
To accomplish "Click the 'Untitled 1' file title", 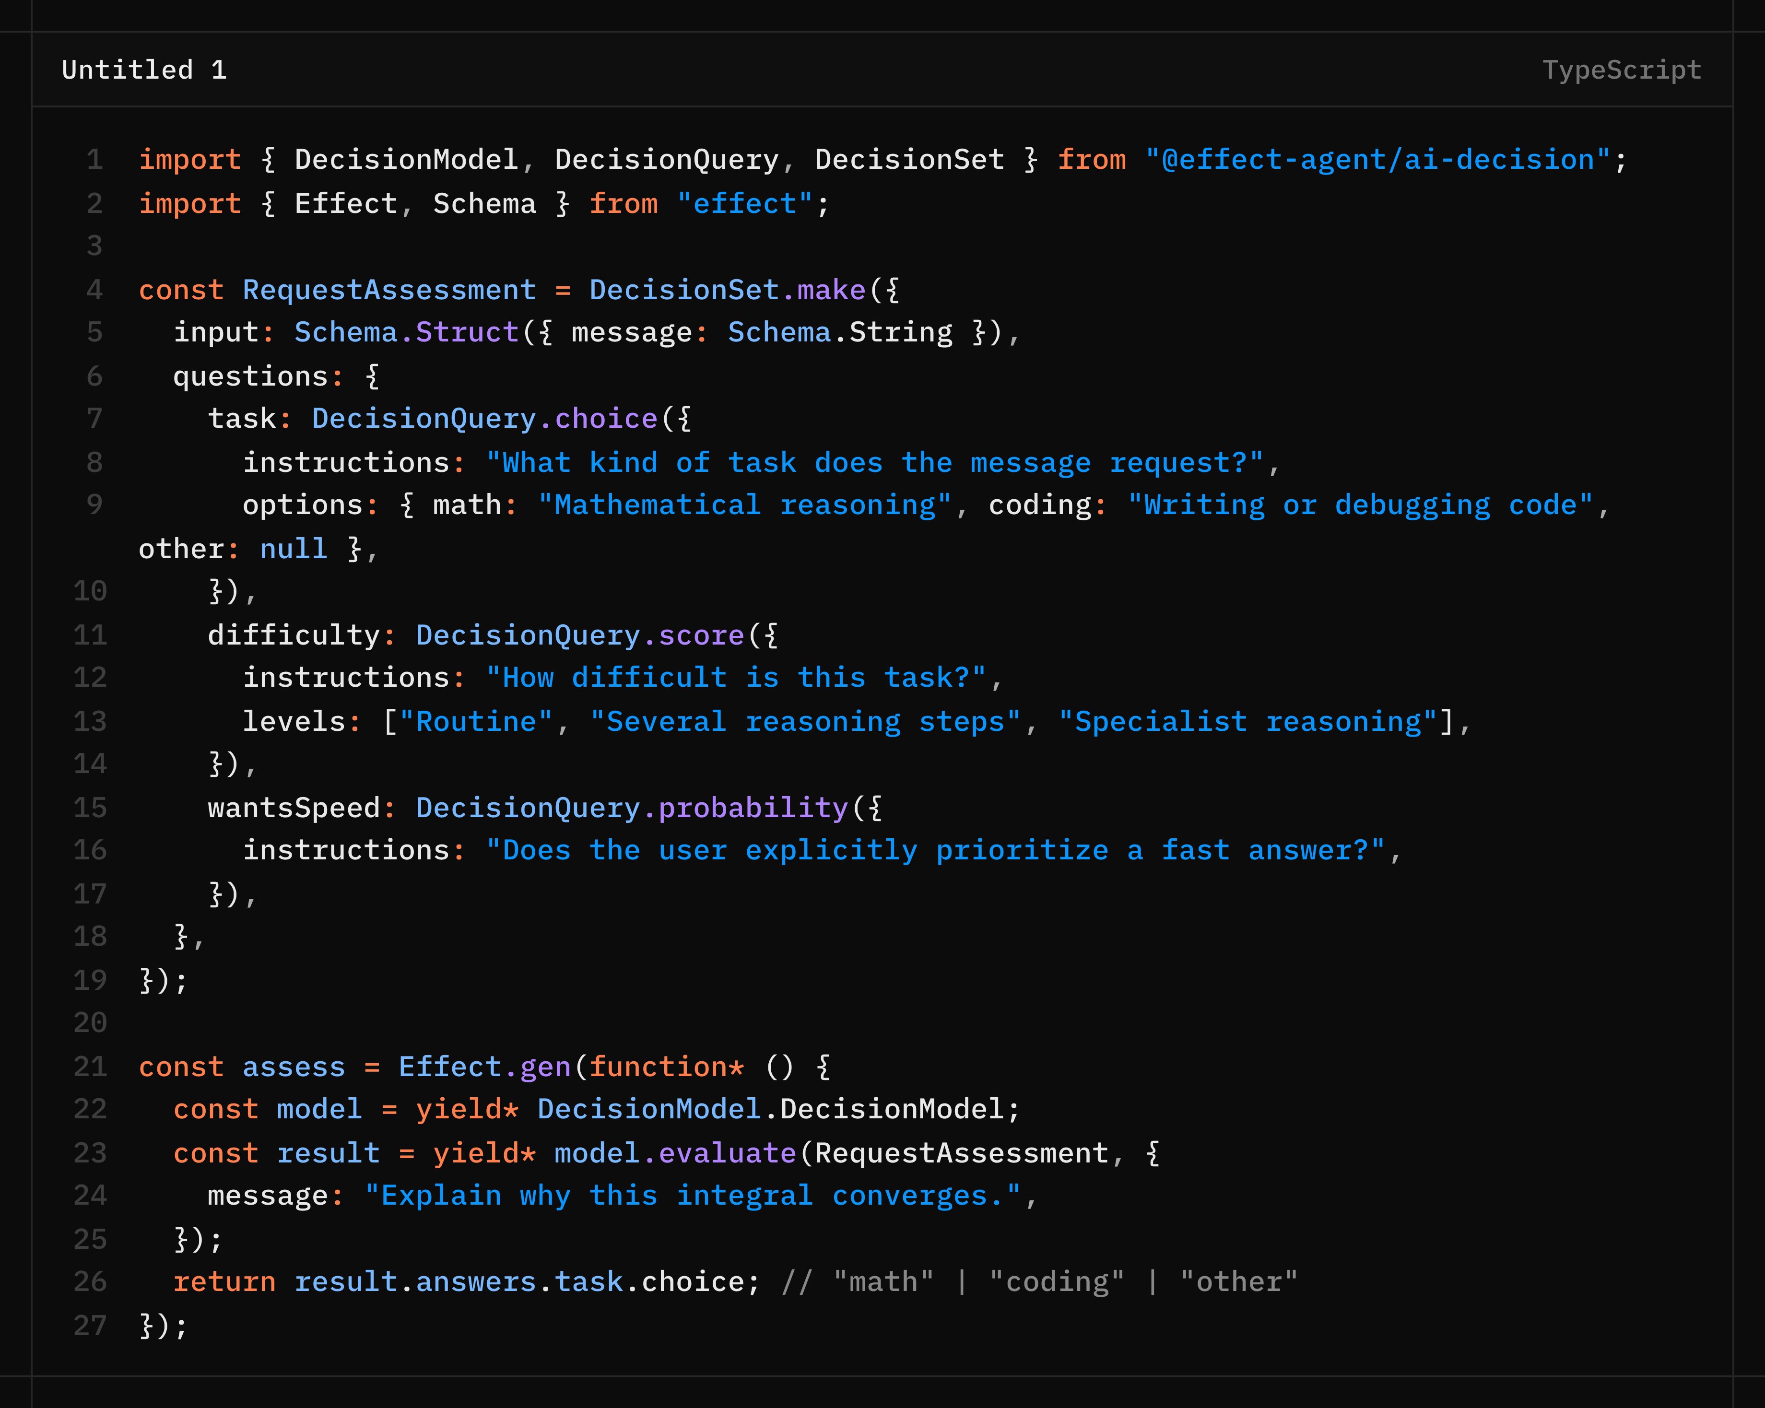I will [144, 70].
